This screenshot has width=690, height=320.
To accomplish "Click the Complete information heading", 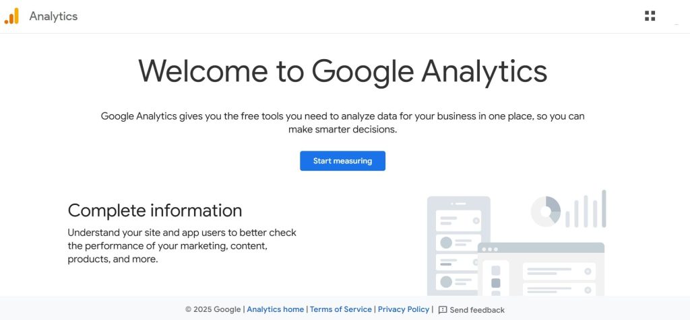I will tap(154, 210).
